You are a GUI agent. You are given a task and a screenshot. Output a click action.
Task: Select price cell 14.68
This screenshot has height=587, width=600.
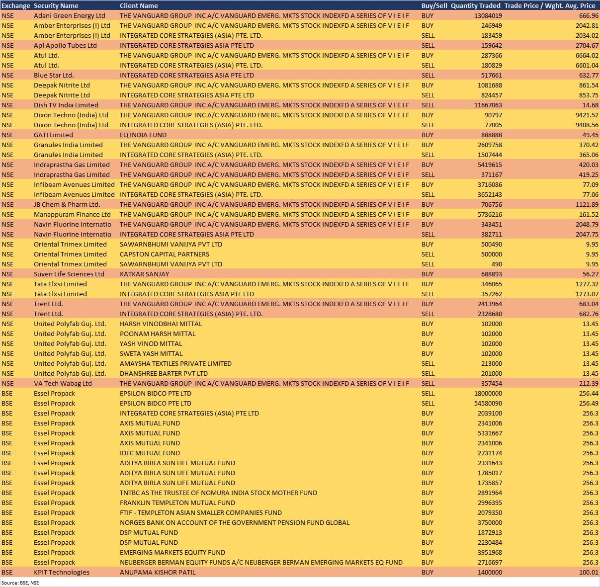tap(591, 105)
